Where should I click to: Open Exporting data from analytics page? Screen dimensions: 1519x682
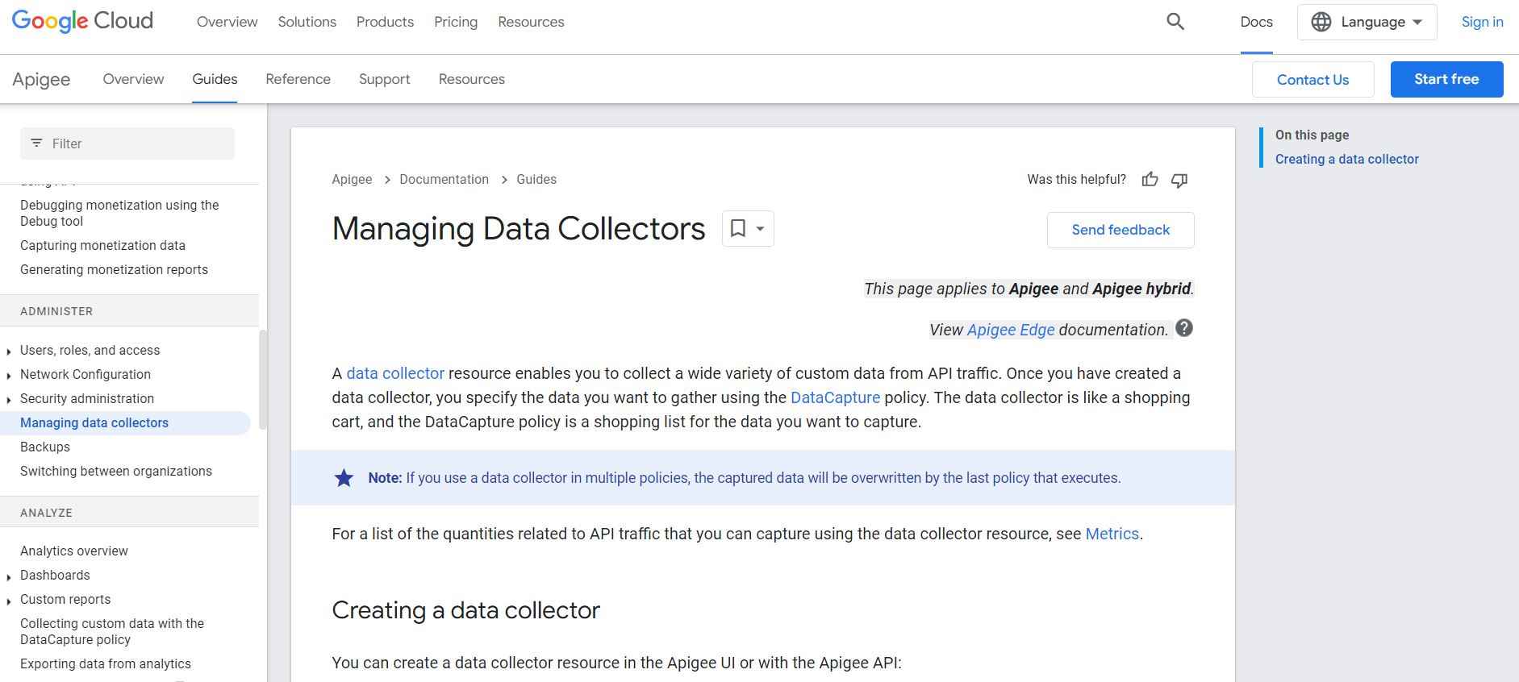pos(106,663)
